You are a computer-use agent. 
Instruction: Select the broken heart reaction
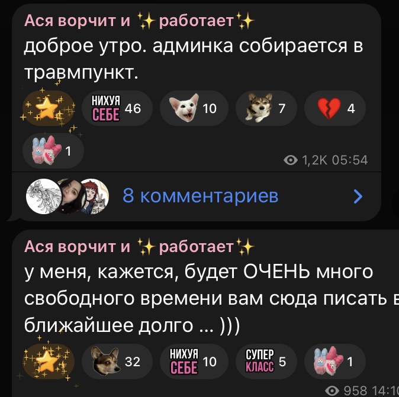point(335,108)
